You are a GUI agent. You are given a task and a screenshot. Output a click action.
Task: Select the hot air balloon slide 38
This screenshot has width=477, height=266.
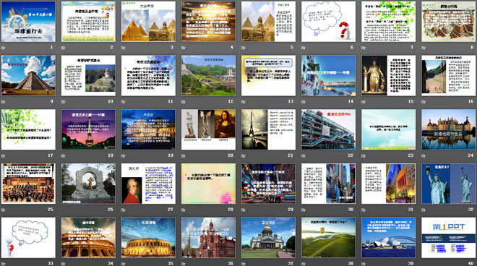[x=329, y=238]
